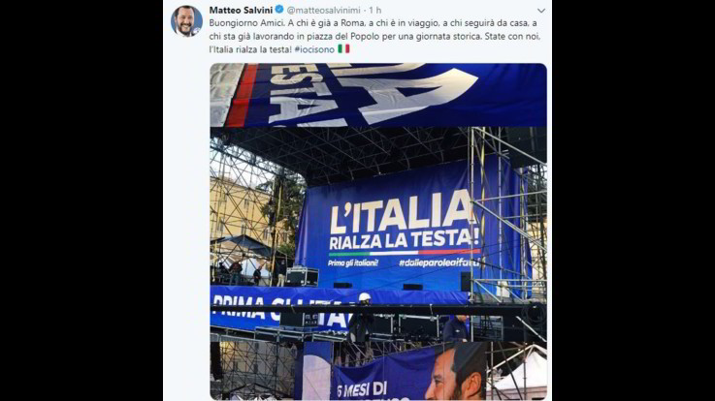Open the tweet's 1 h timestamp

(374, 10)
